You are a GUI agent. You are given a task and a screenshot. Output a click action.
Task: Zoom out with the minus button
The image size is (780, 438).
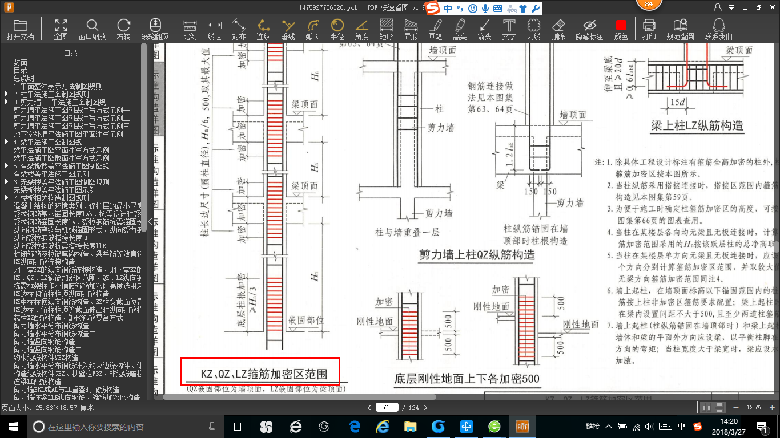[x=735, y=408]
